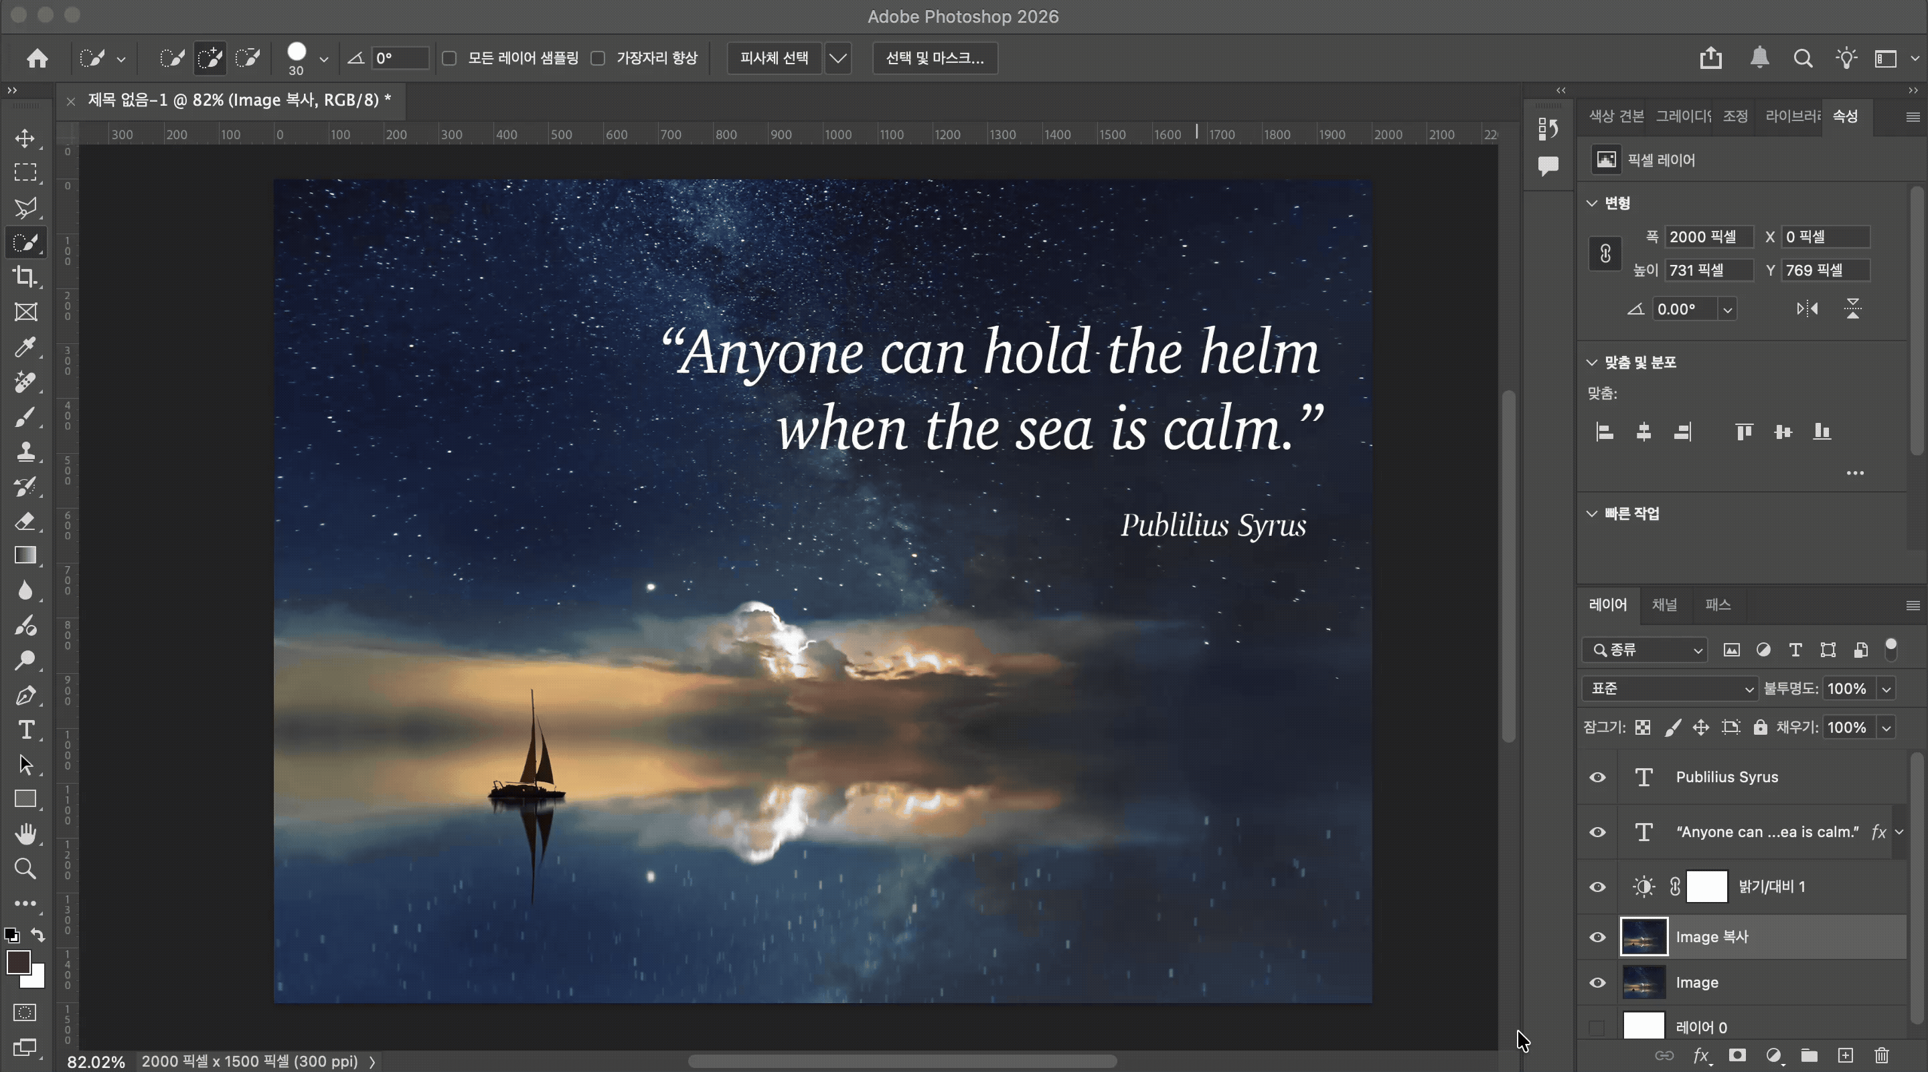Open the rotation angle dropdown in 변형

tap(1727, 310)
